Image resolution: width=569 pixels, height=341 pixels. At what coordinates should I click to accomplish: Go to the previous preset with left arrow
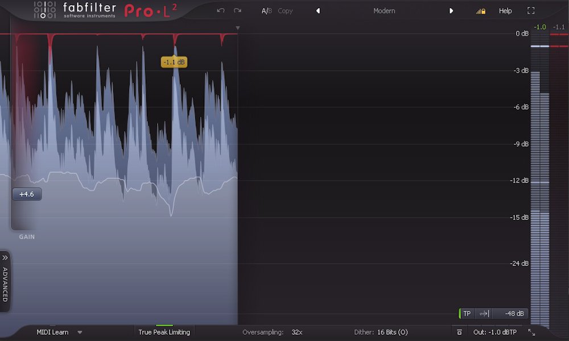(318, 11)
